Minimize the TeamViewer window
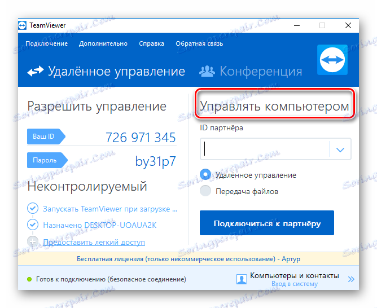377x308 pixels. coord(297,25)
